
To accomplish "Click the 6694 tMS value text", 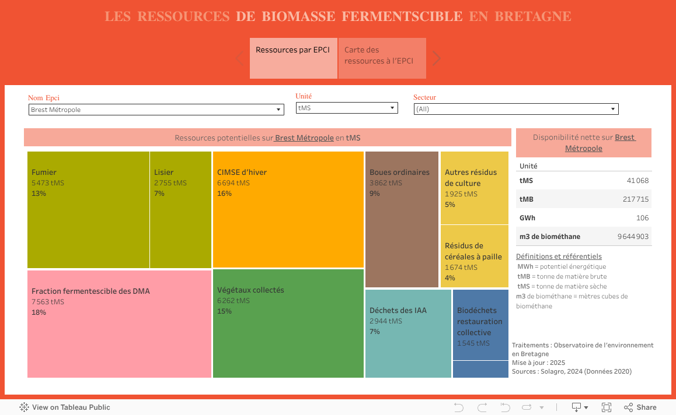I will click(234, 182).
